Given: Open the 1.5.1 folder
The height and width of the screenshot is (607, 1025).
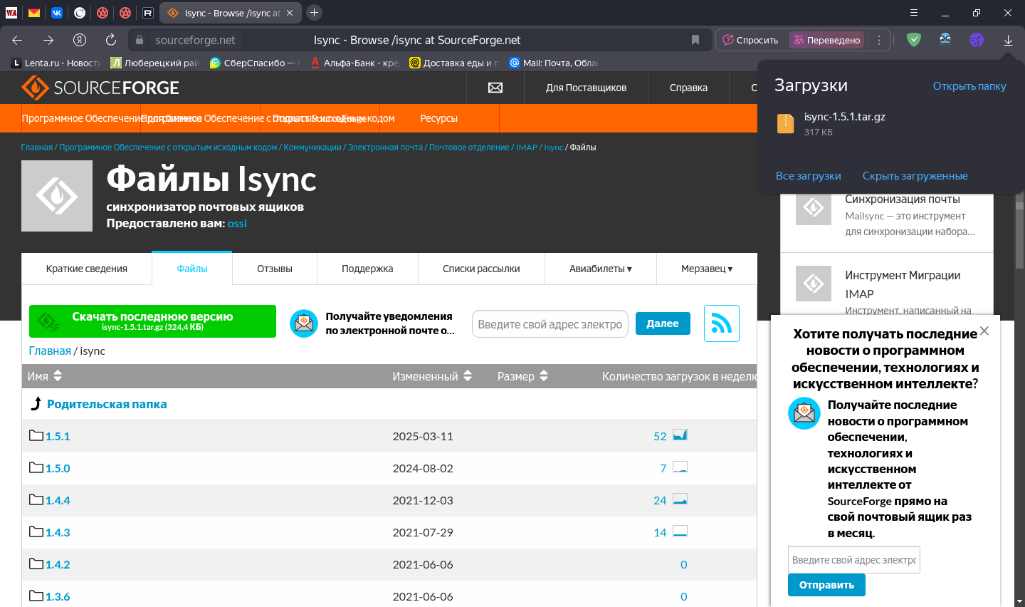Looking at the screenshot, I should pyautogui.click(x=58, y=436).
